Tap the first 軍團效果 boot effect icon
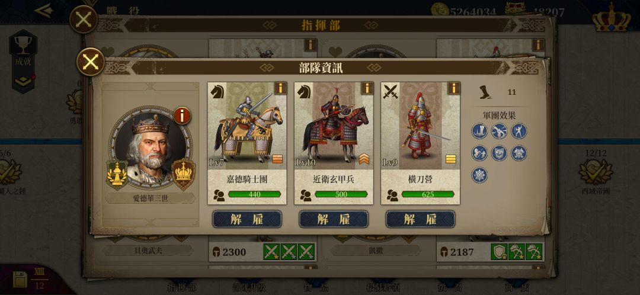 coord(479,131)
